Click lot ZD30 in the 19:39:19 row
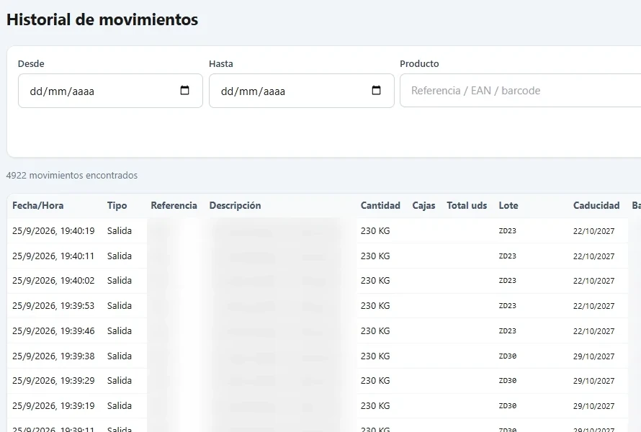 pos(507,406)
